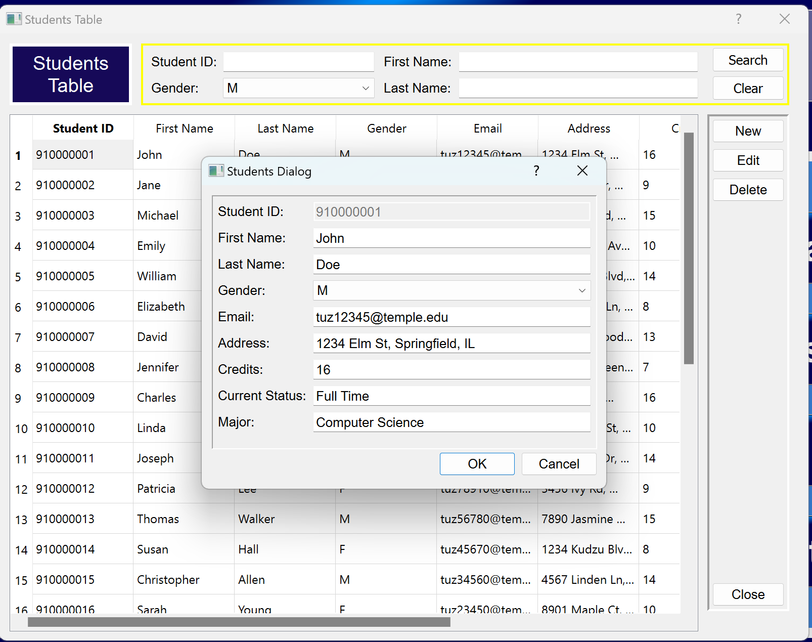The image size is (812, 642).
Task: Click the Search button
Action: pyautogui.click(x=748, y=60)
